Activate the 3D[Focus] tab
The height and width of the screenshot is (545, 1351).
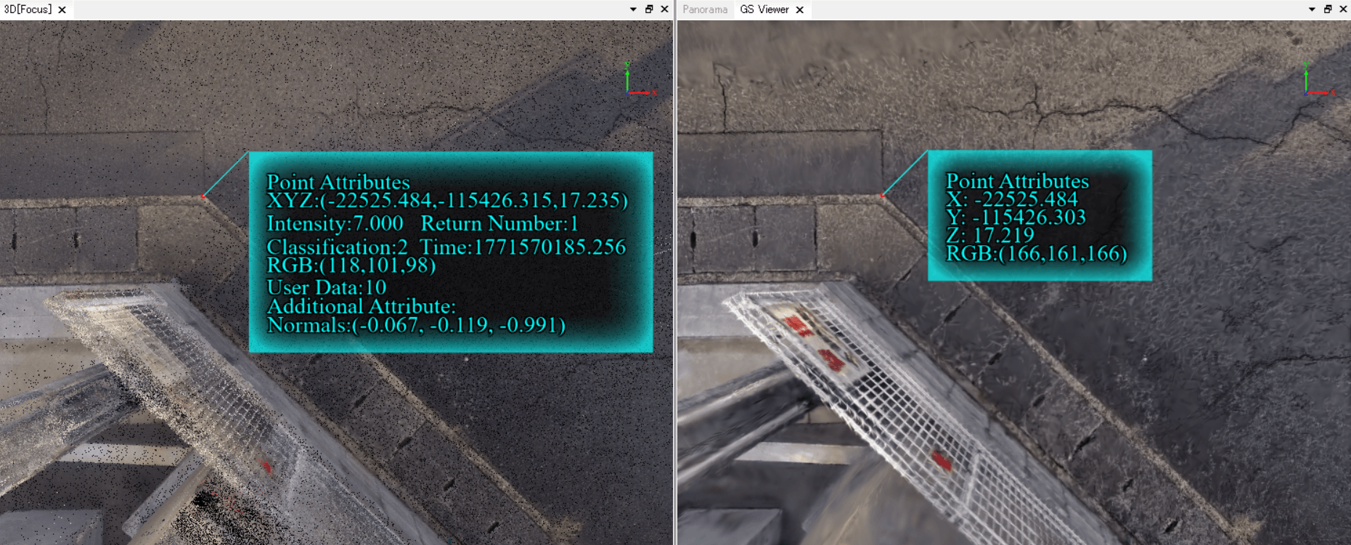coord(28,9)
